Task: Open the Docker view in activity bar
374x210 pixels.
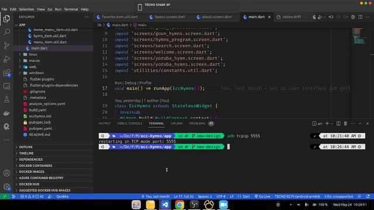Action: (6, 113)
